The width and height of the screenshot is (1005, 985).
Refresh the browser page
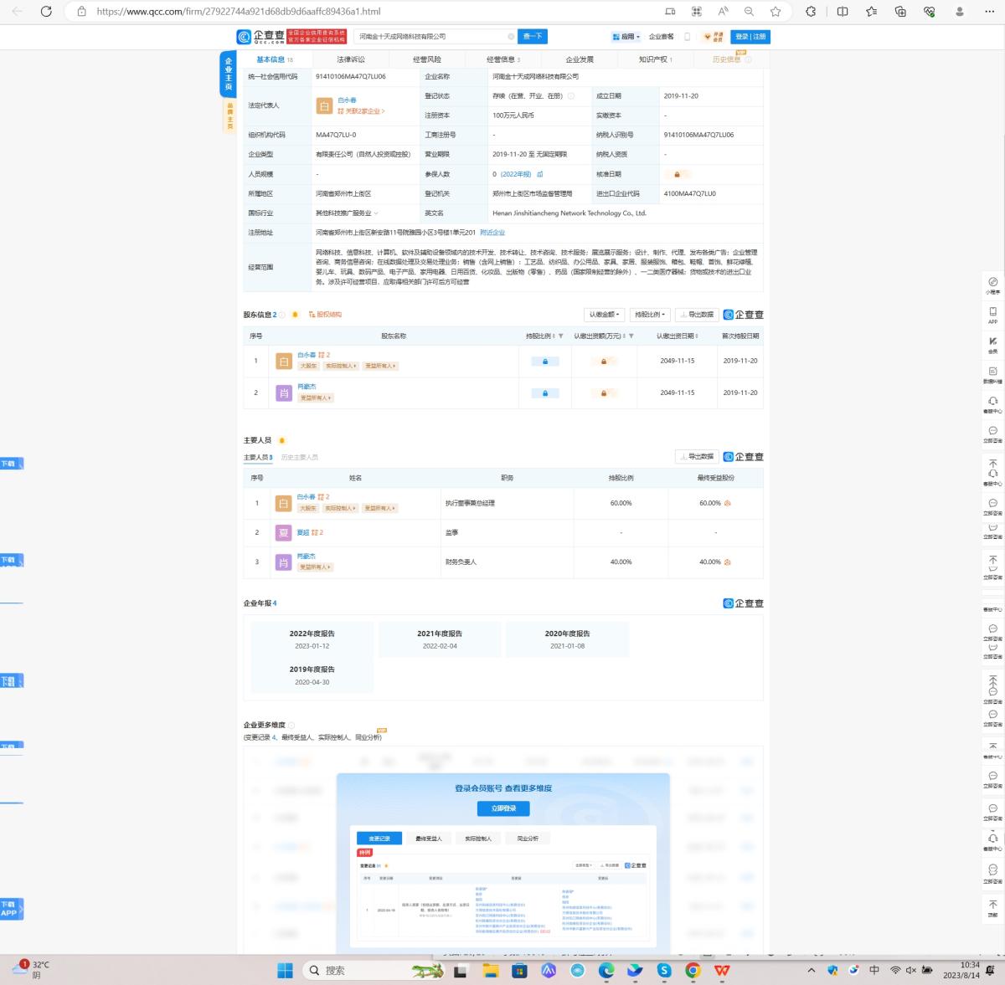click(46, 12)
